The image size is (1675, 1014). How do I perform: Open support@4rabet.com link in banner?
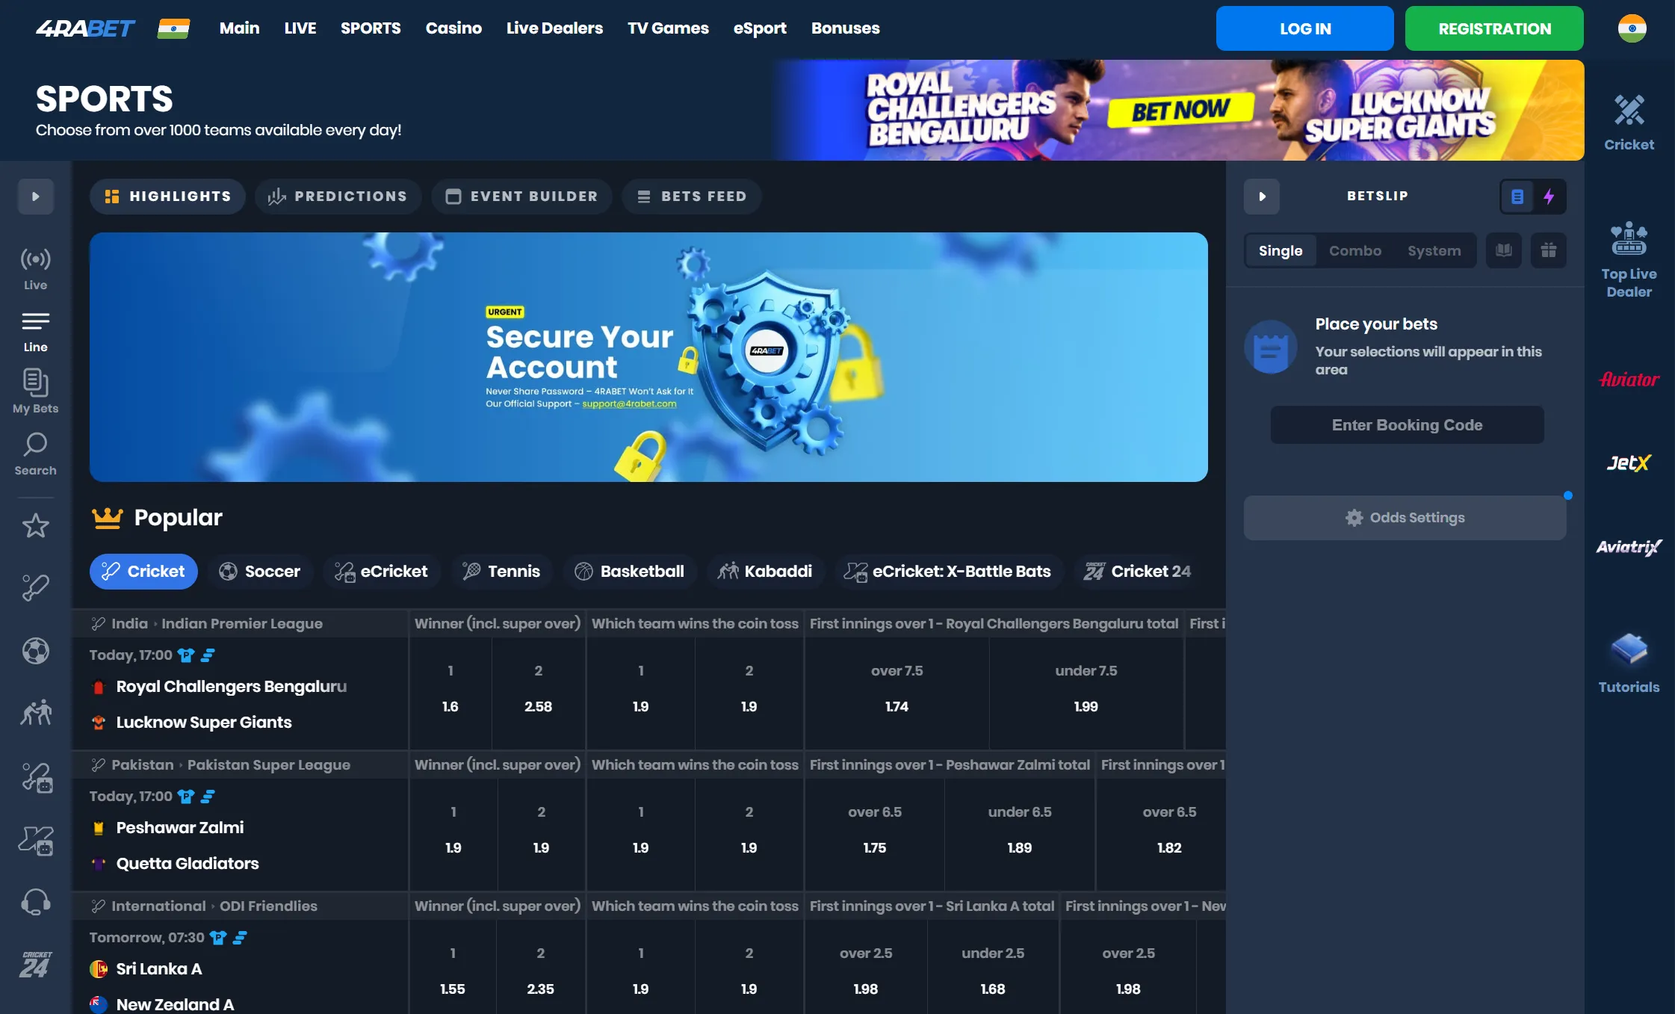click(x=629, y=404)
